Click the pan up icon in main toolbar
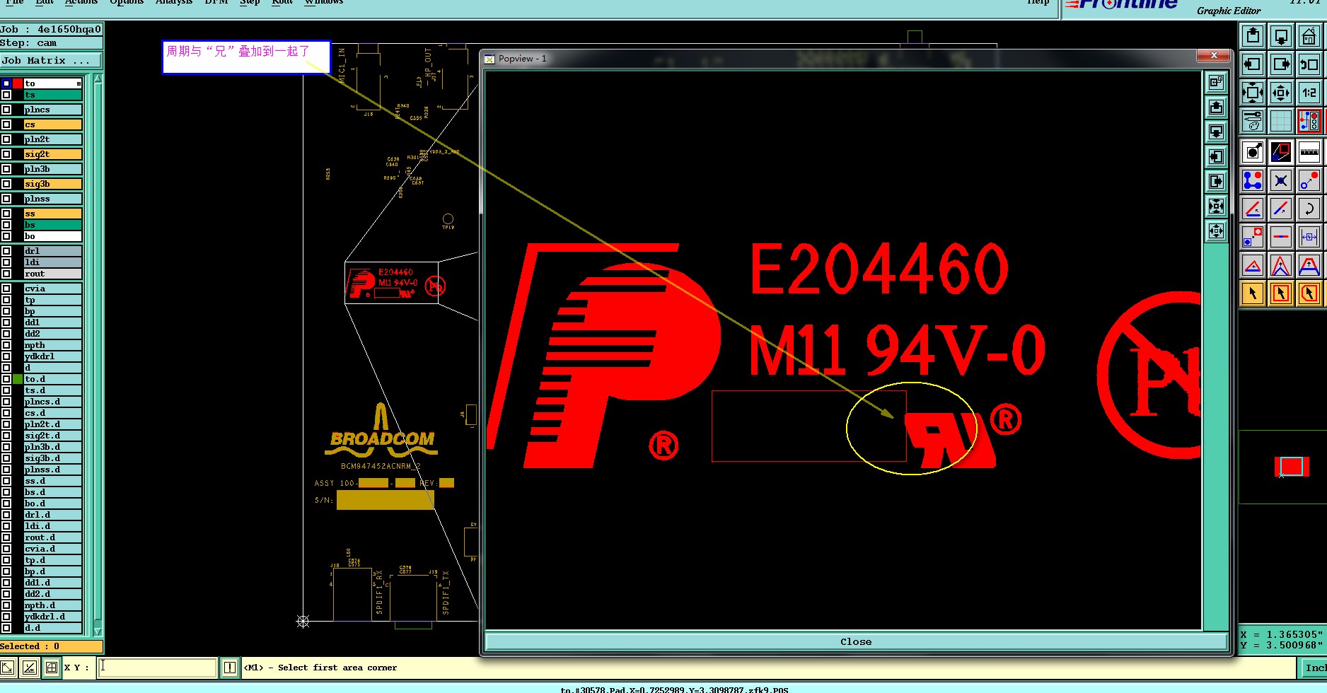Screen dimensions: 1327x693 tap(1253, 36)
